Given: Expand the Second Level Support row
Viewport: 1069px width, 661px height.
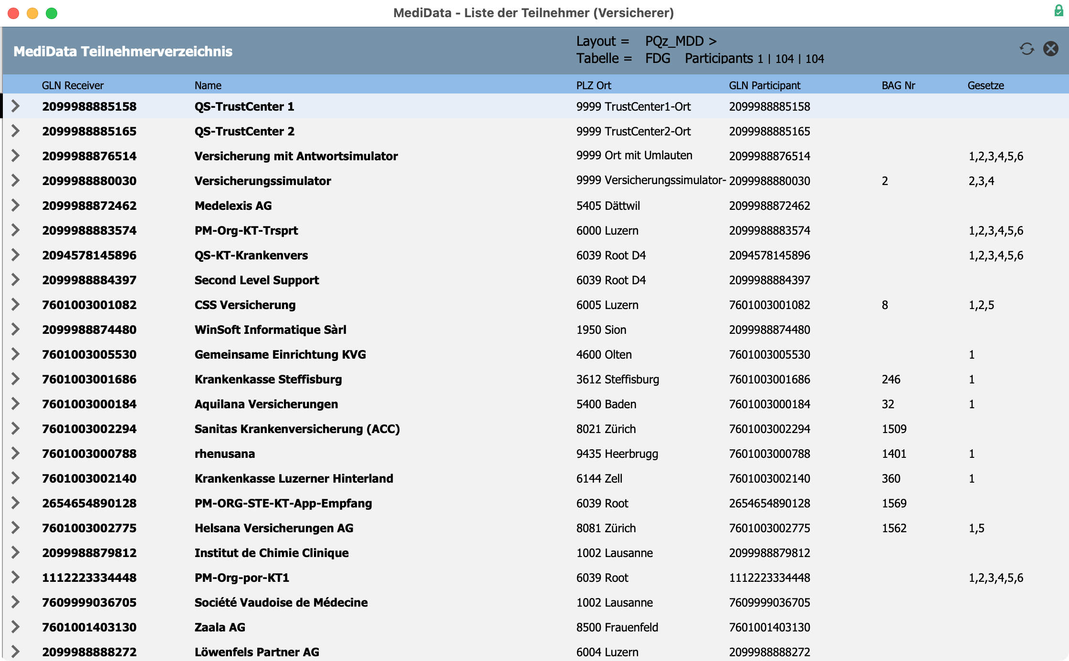Looking at the screenshot, I should 15,279.
